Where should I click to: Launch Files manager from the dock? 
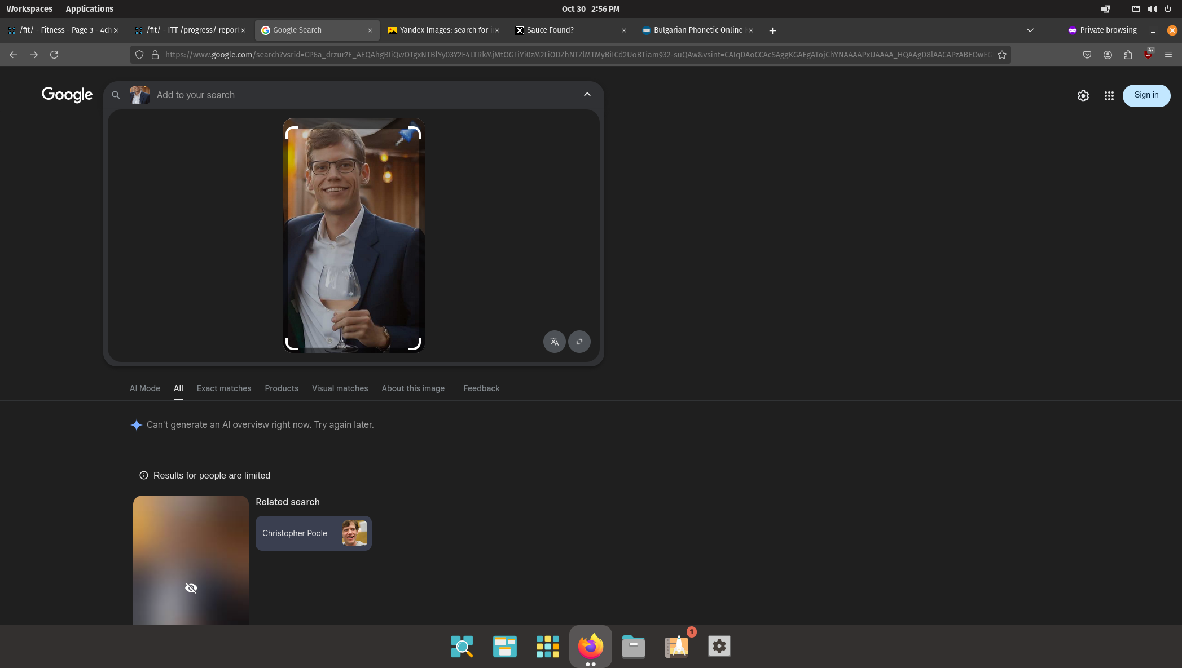(x=633, y=646)
